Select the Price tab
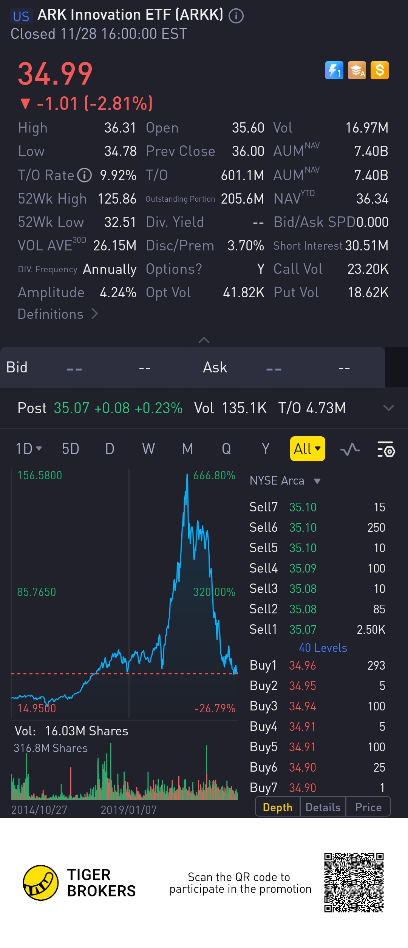408x948 pixels. pyautogui.click(x=368, y=807)
